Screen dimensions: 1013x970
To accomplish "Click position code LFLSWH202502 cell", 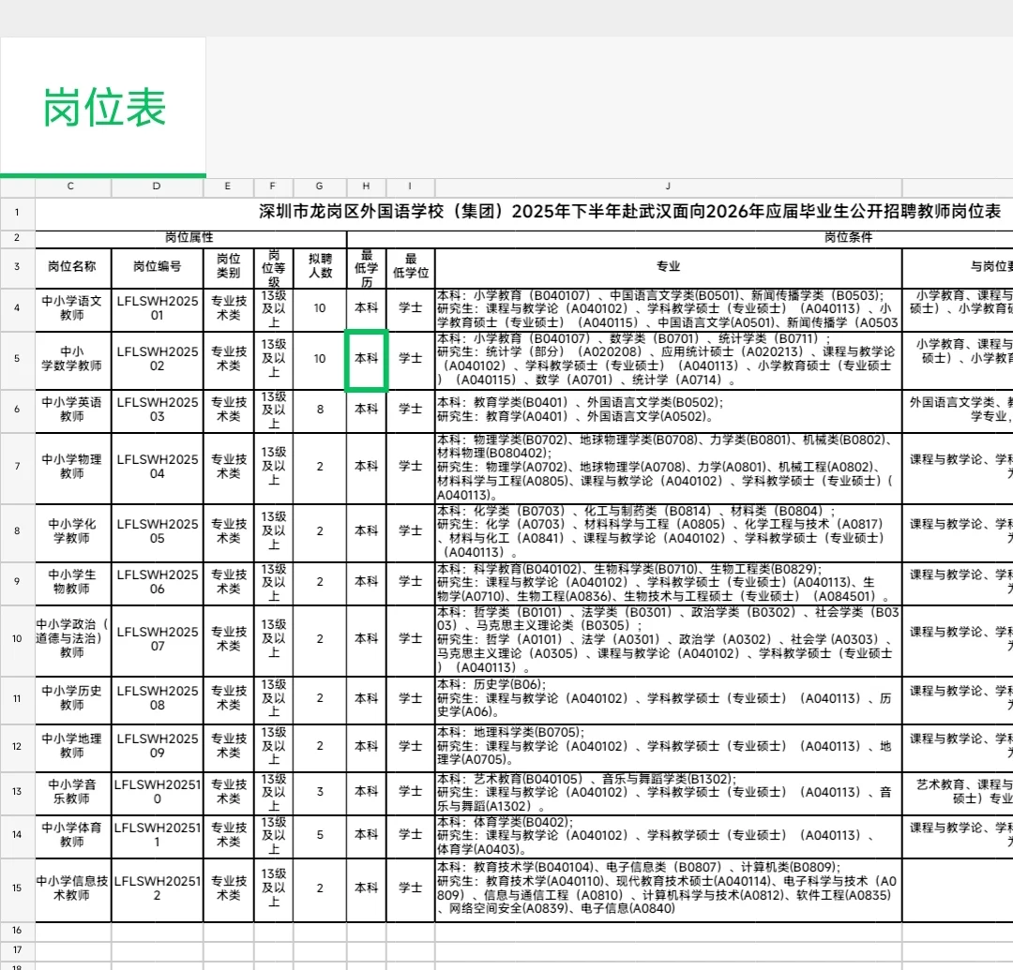I will (157, 360).
